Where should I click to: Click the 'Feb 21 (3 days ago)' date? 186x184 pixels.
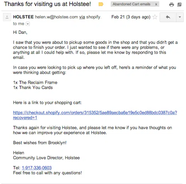[x=131, y=17]
